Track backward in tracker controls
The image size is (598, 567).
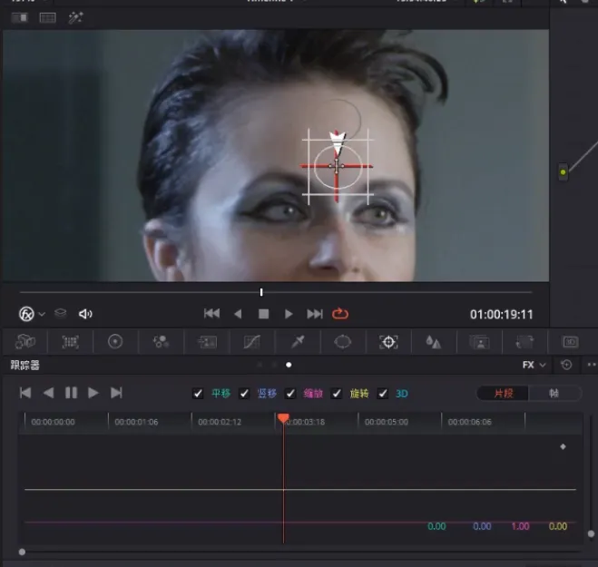(x=48, y=393)
